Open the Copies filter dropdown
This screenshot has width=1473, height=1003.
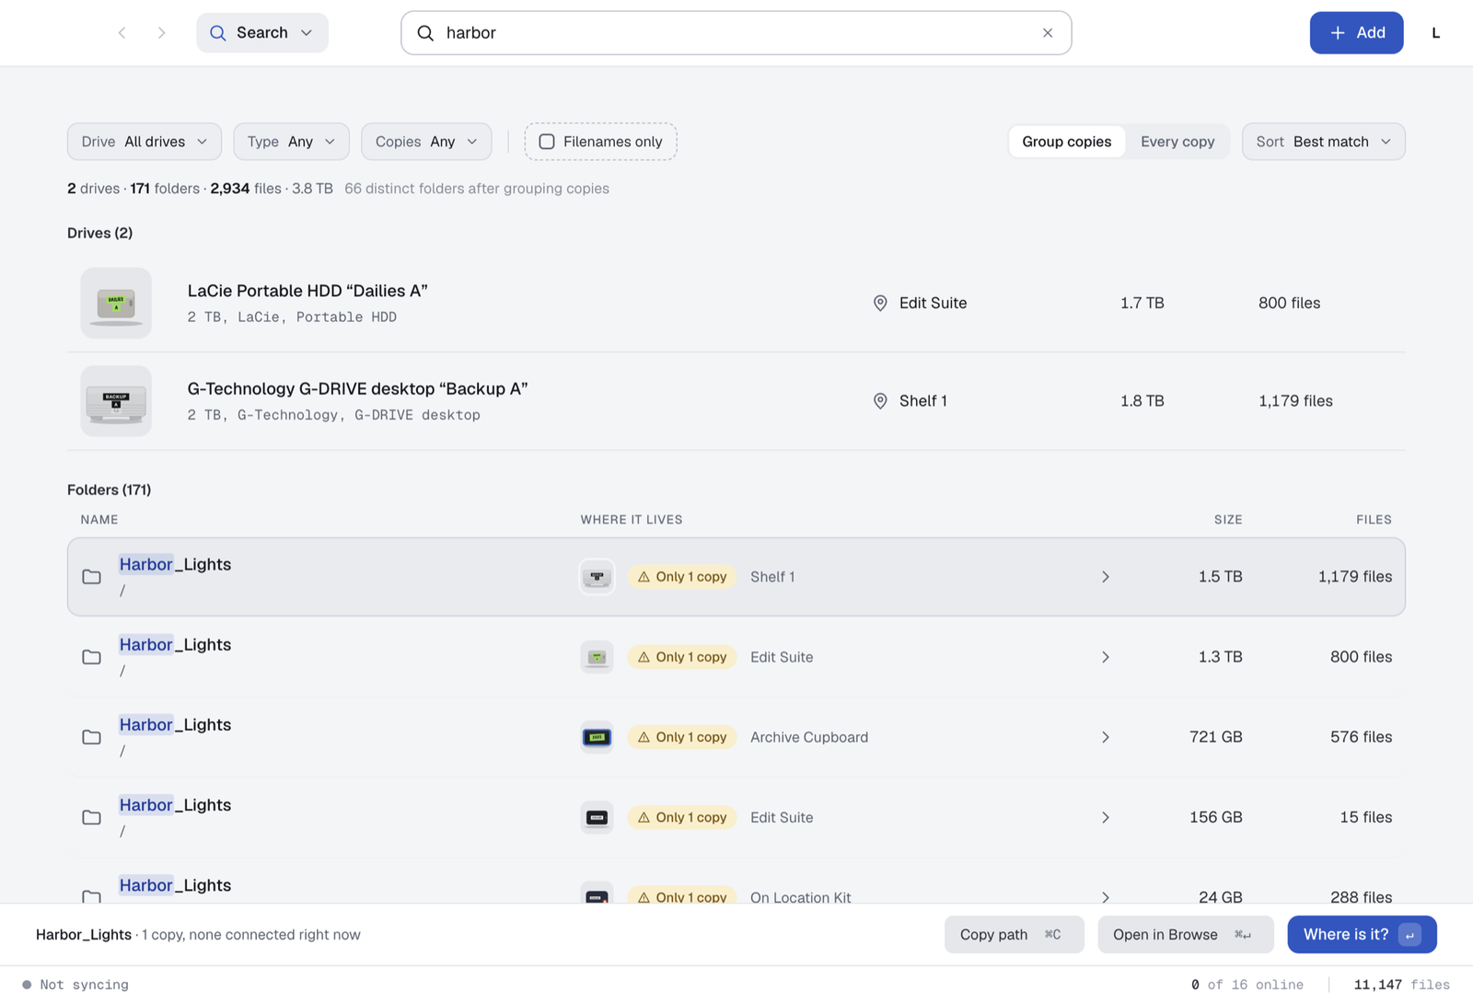tap(426, 142)
